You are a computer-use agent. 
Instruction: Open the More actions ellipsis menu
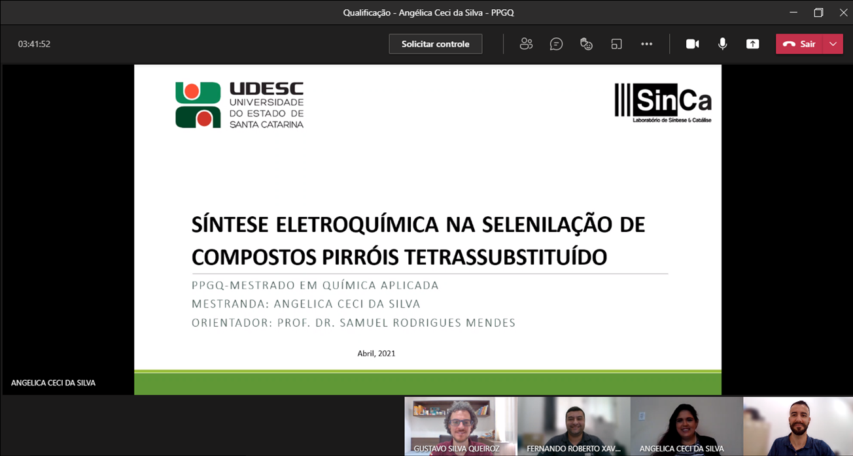coord(646,44)
